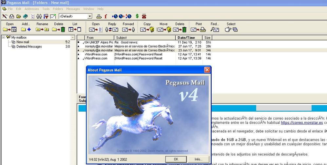This screenshot has width=327, height=165.
Task: Click the two-people local users icon
Action: (x=39, y=16)
